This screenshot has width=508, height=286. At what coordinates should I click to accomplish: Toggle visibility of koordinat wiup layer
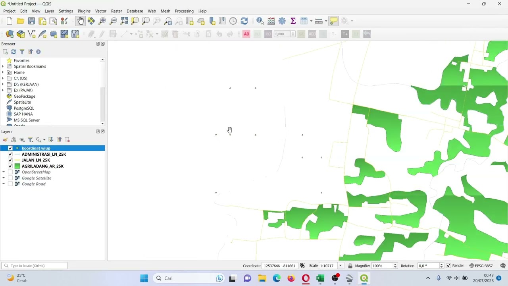[x=10, y=148]
